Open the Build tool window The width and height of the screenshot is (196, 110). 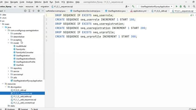click(x=34, y=109)
